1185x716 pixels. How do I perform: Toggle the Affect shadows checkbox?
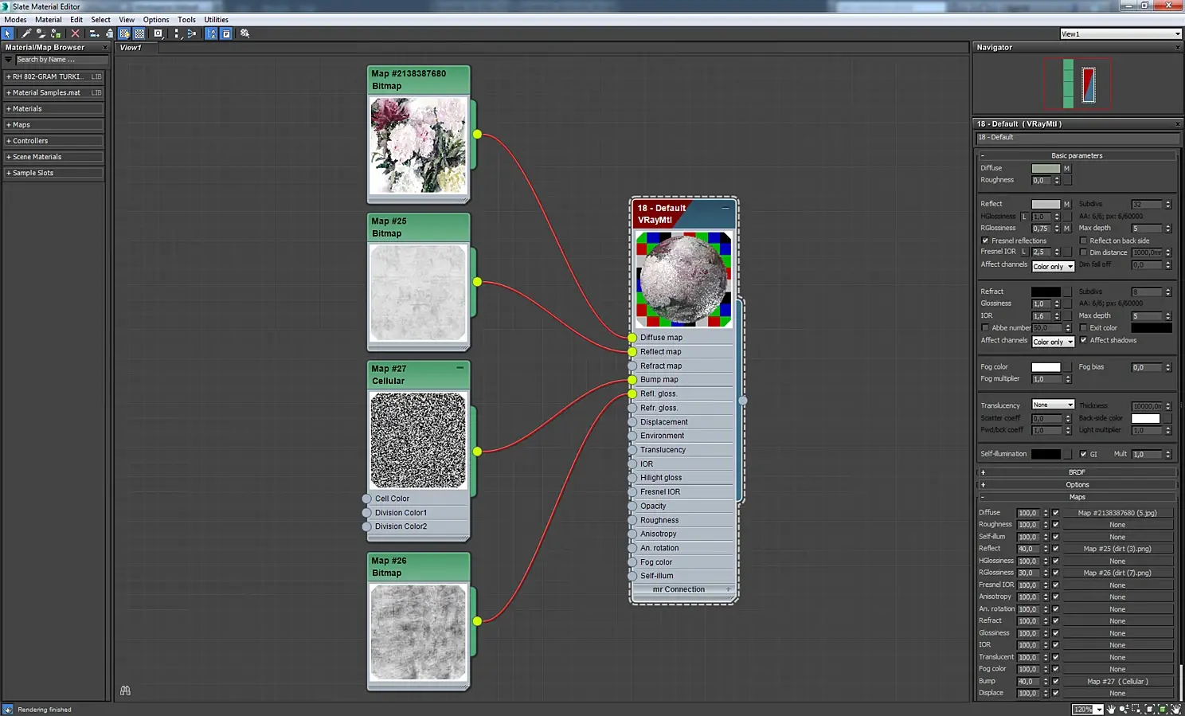point(1083,340)
